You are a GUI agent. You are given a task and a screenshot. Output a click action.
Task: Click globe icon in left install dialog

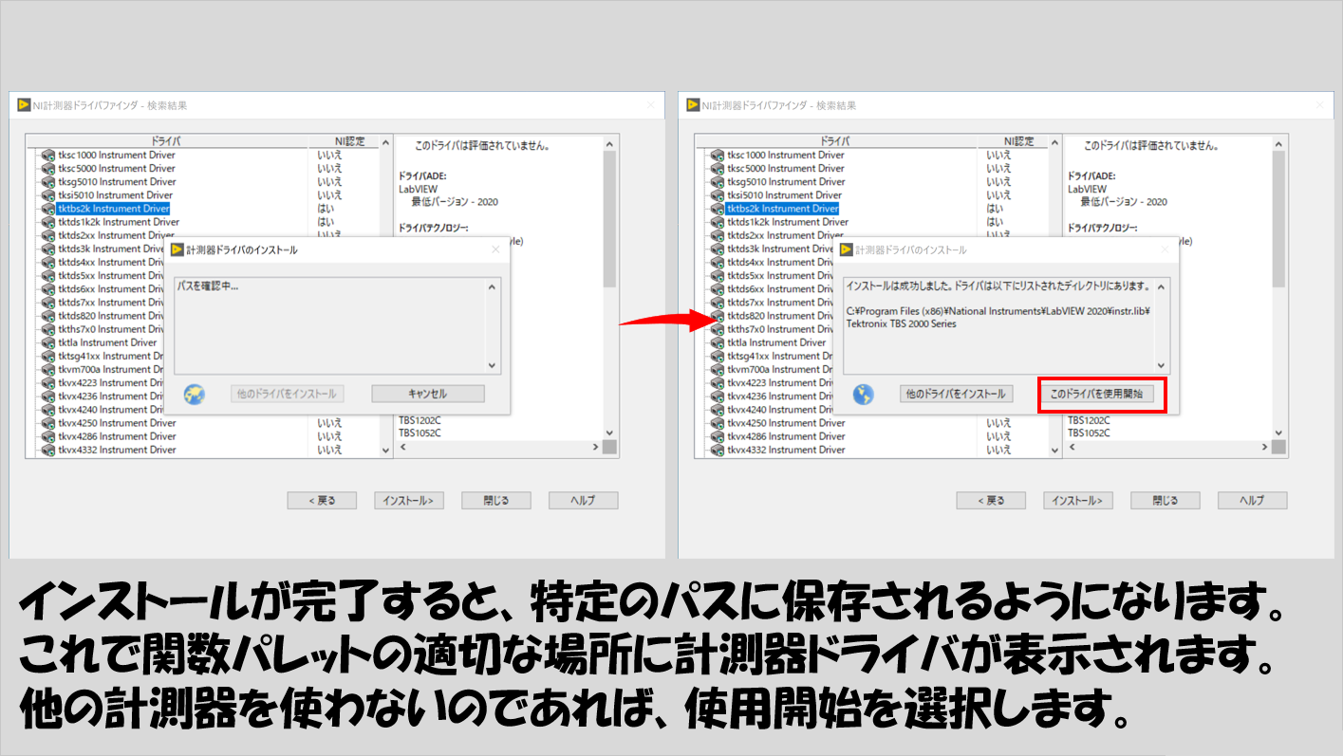click(x=195, y=395)
